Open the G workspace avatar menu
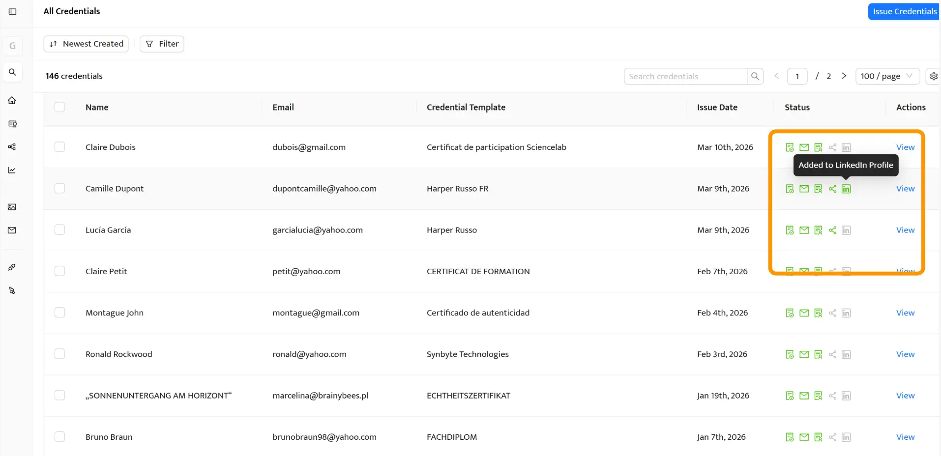The height and width of the screenshot is (456, 941). tap(12, 46)
